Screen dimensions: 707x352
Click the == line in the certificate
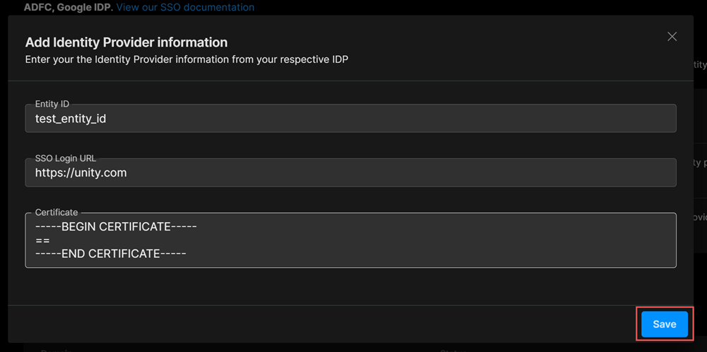point(42,240)
